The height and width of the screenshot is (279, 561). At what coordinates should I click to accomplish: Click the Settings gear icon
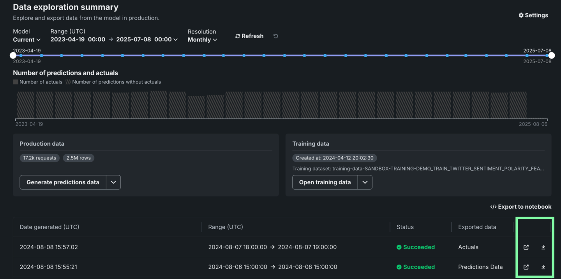pos(521,15)
